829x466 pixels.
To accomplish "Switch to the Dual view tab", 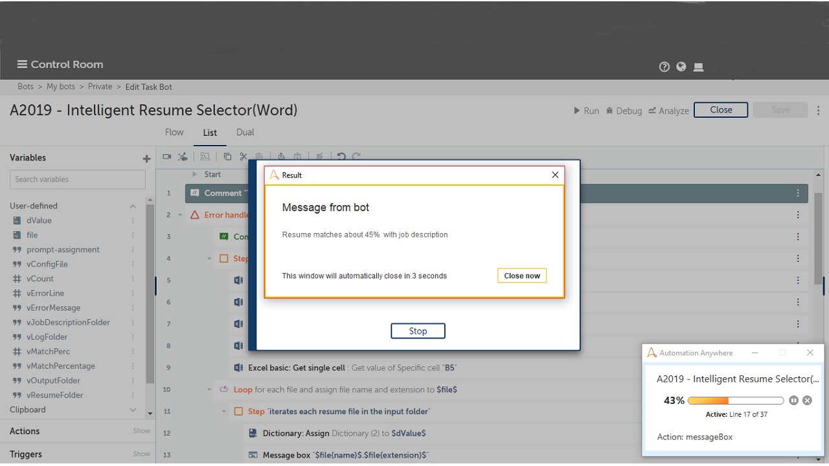I will pyautogui.click(x=245, y=132).
